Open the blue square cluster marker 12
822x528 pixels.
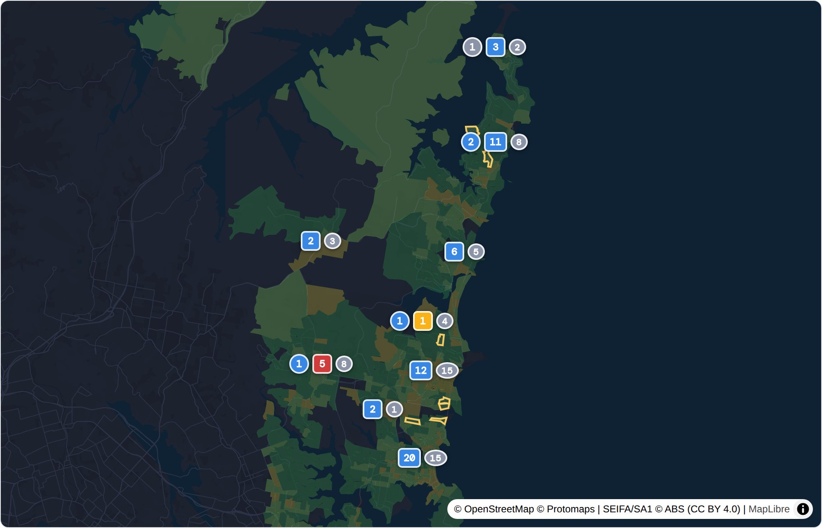(421, 370)
